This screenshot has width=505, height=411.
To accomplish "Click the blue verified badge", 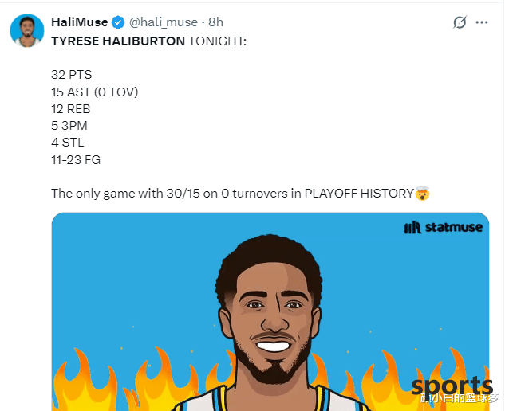I will [118, 22].
